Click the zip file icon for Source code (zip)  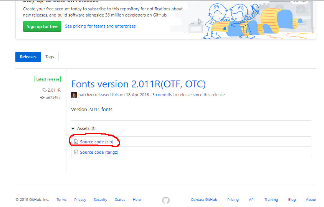76,141
